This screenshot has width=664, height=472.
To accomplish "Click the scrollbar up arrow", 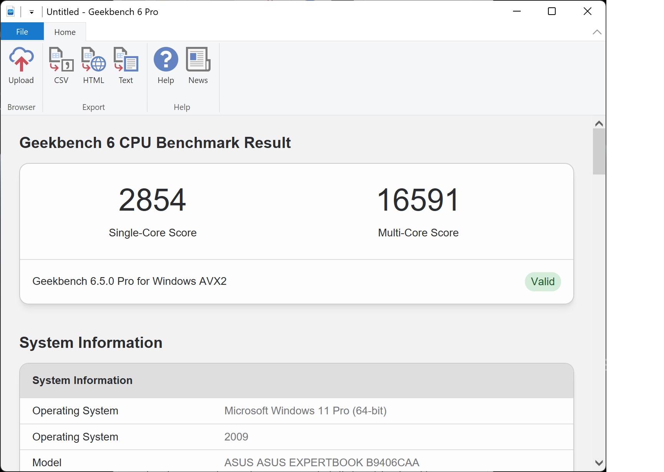I will [599, 123].
